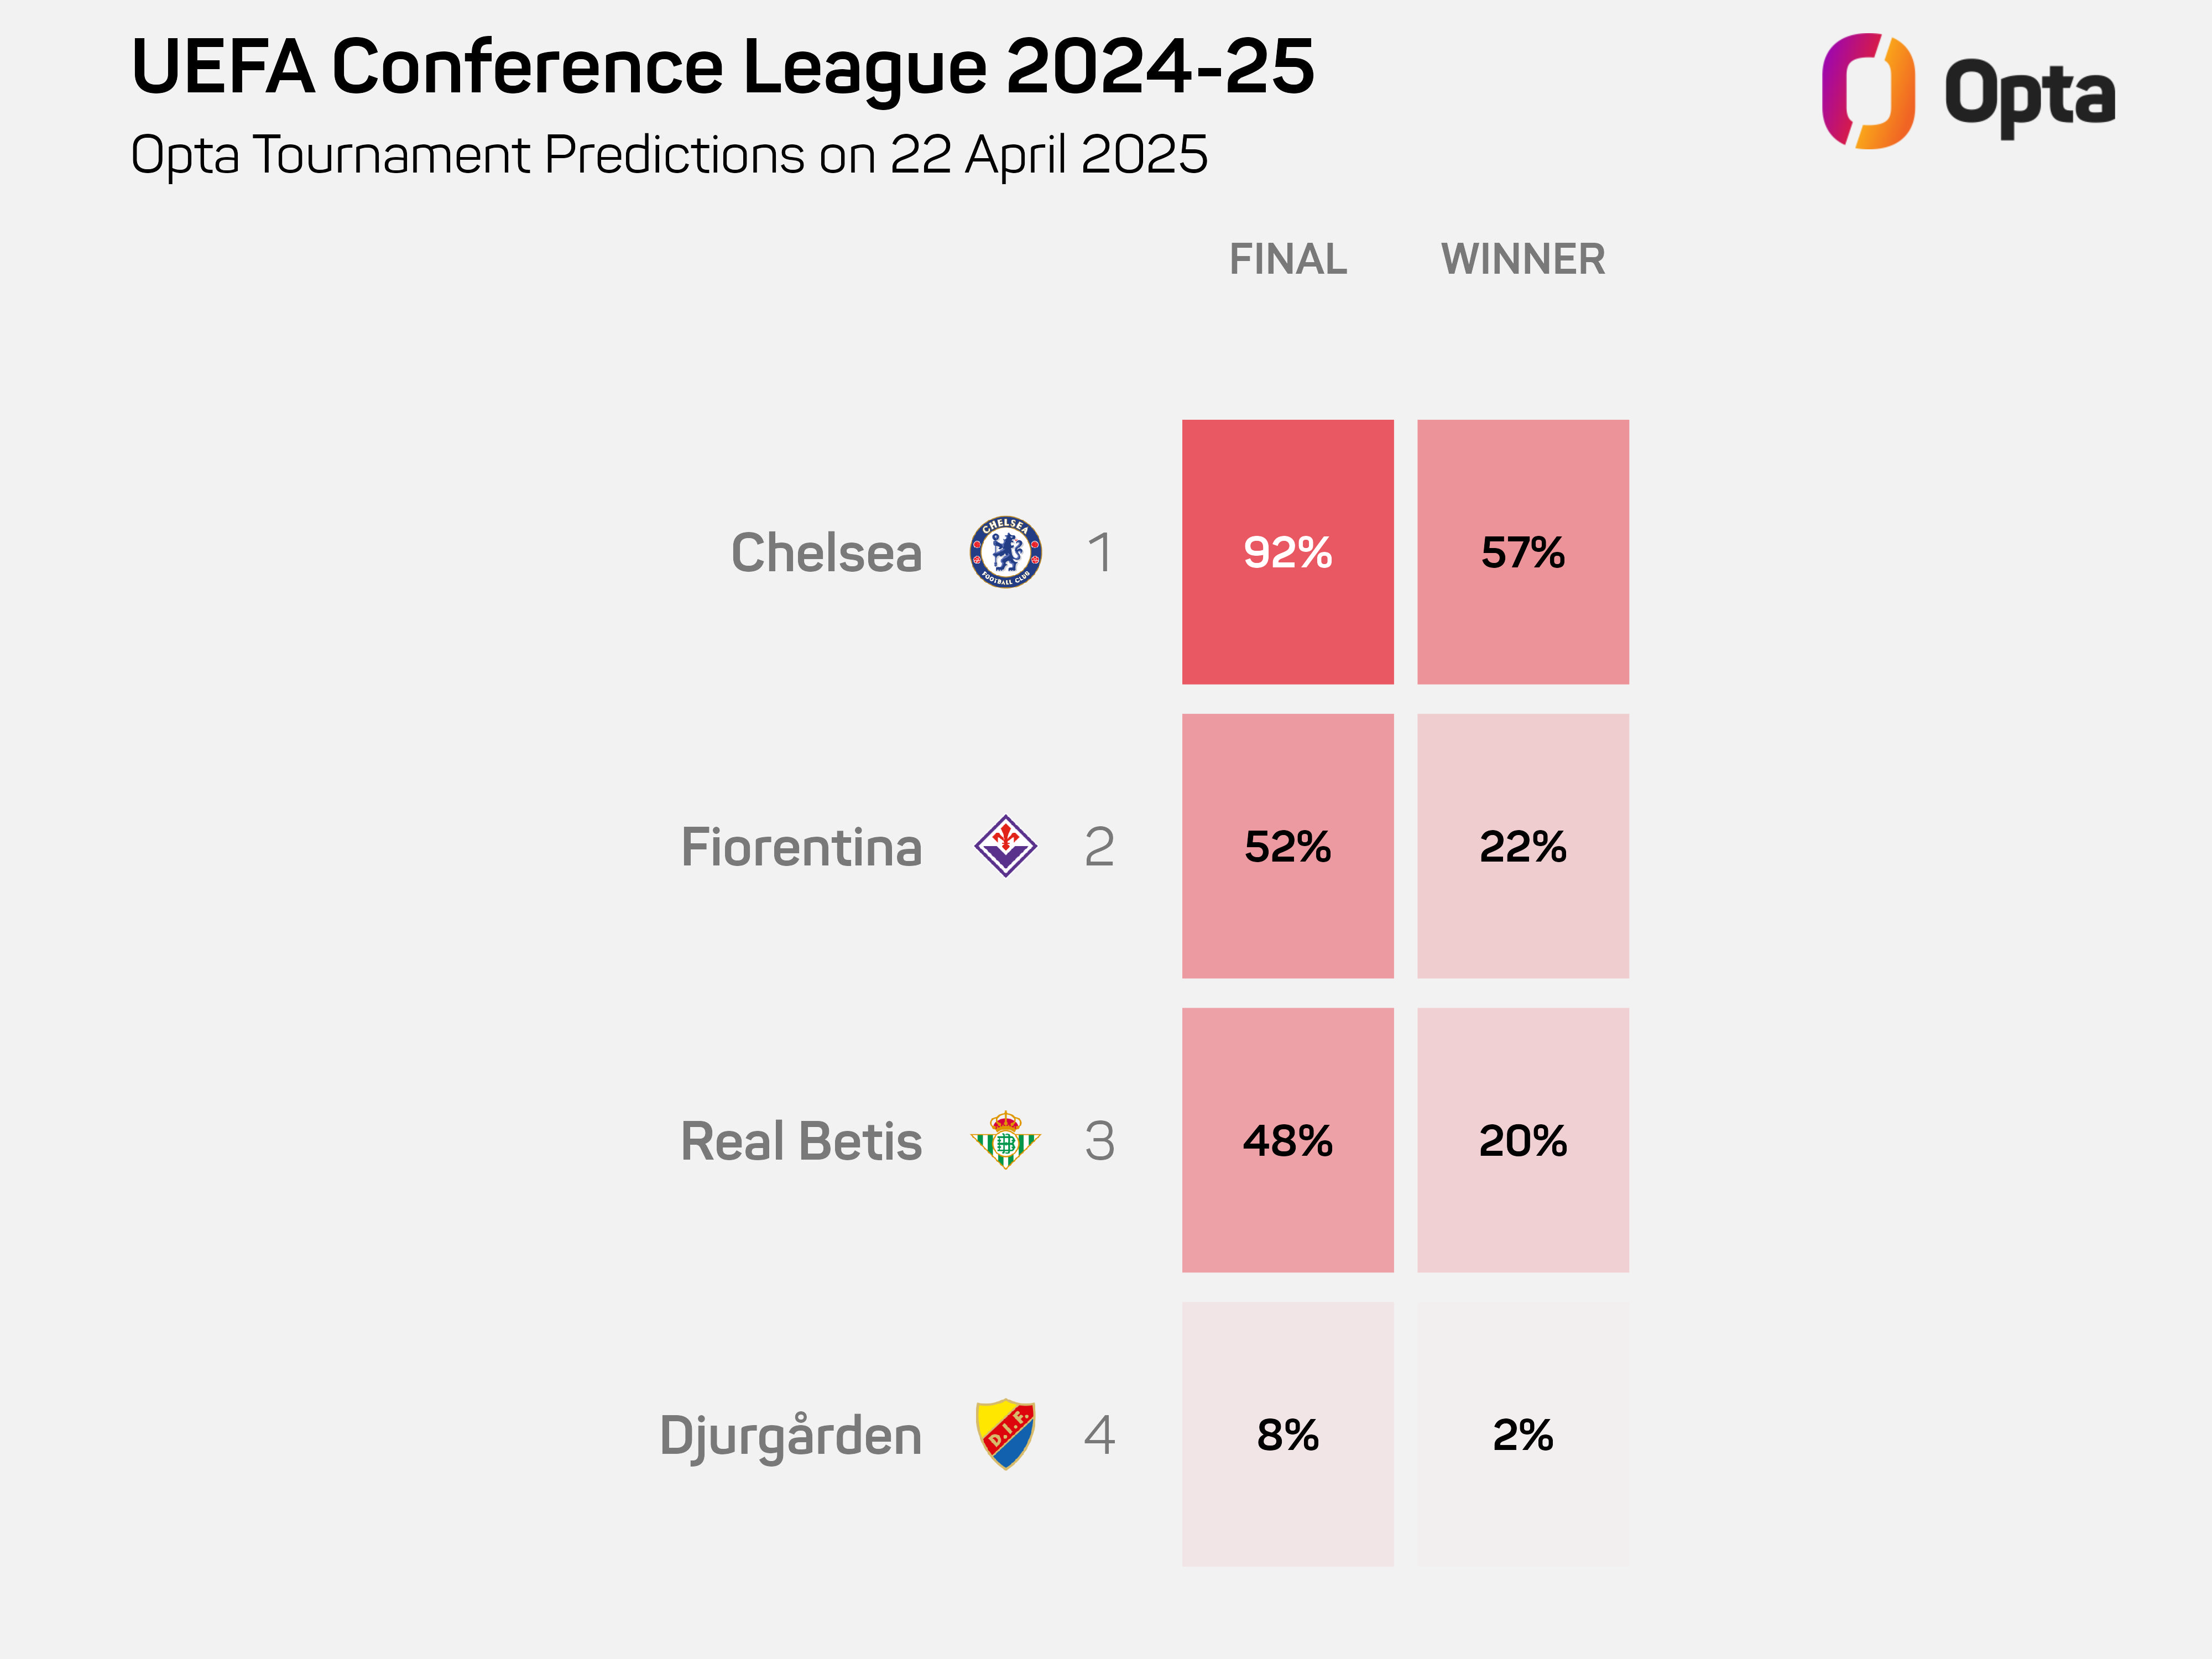Click the Real Betis team name
The height and width of the screenshot is (1659, 2212).
click(801, 1141)
